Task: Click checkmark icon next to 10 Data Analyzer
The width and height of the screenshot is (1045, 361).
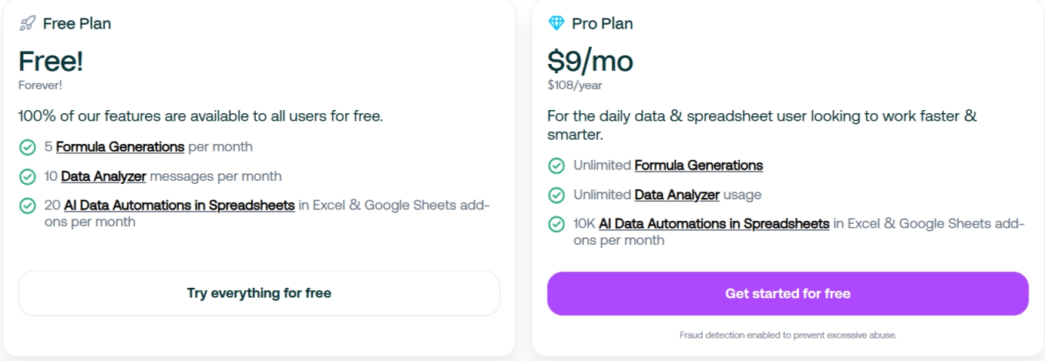Action: pos(28,176)
